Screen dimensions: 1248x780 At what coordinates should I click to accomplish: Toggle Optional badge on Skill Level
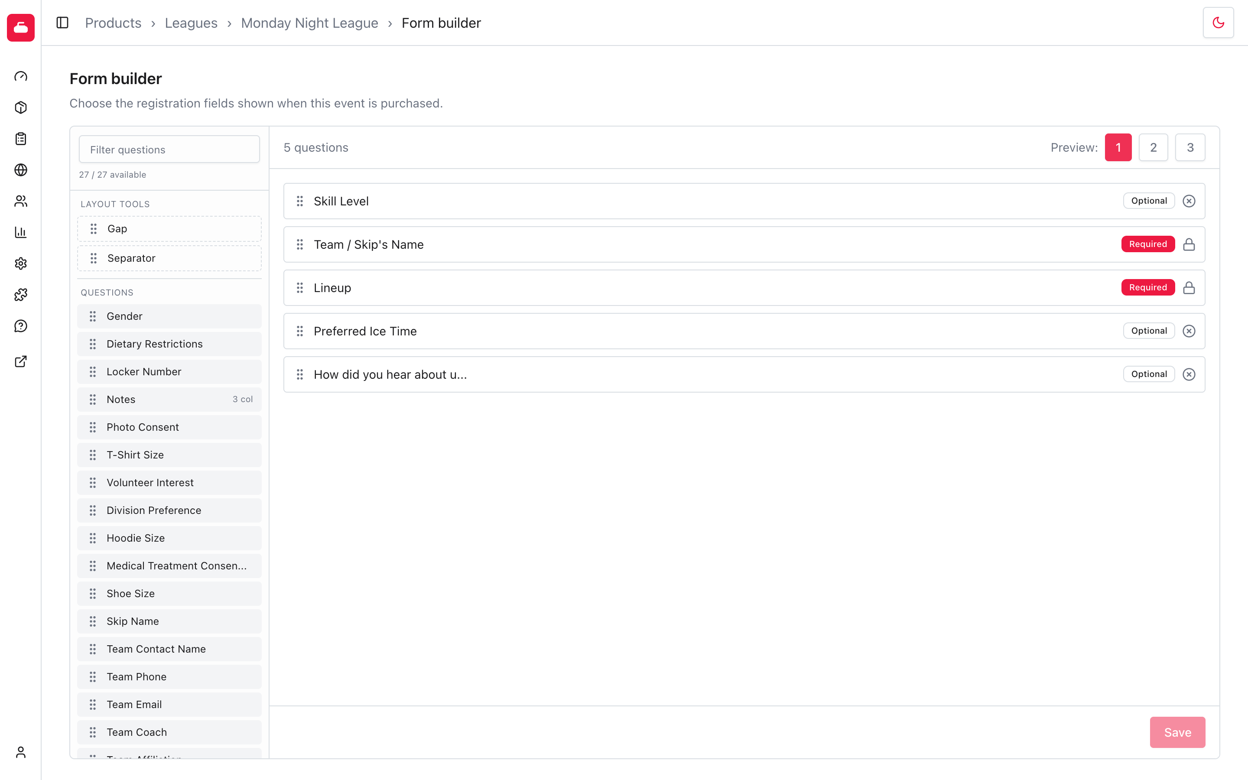(1149, 201)
